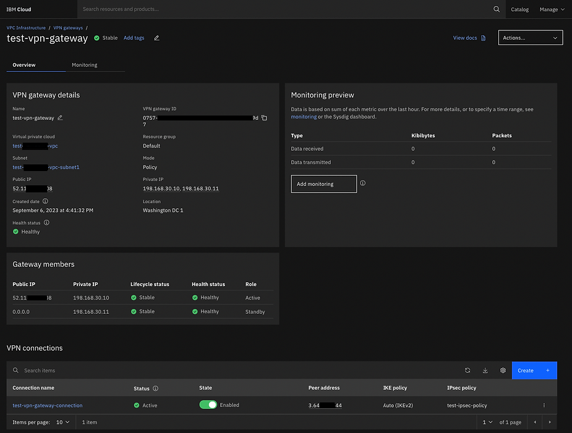Click private IP 198.168.30.11 in details
Image resolution: width=572 pixels, height=433 pixels.
[200, 188]
